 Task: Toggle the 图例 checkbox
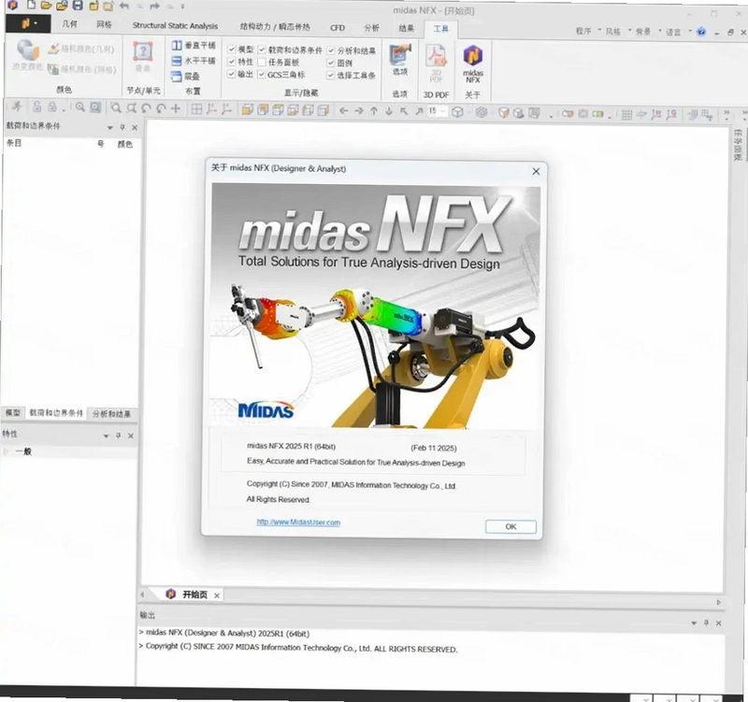point(331,63)
